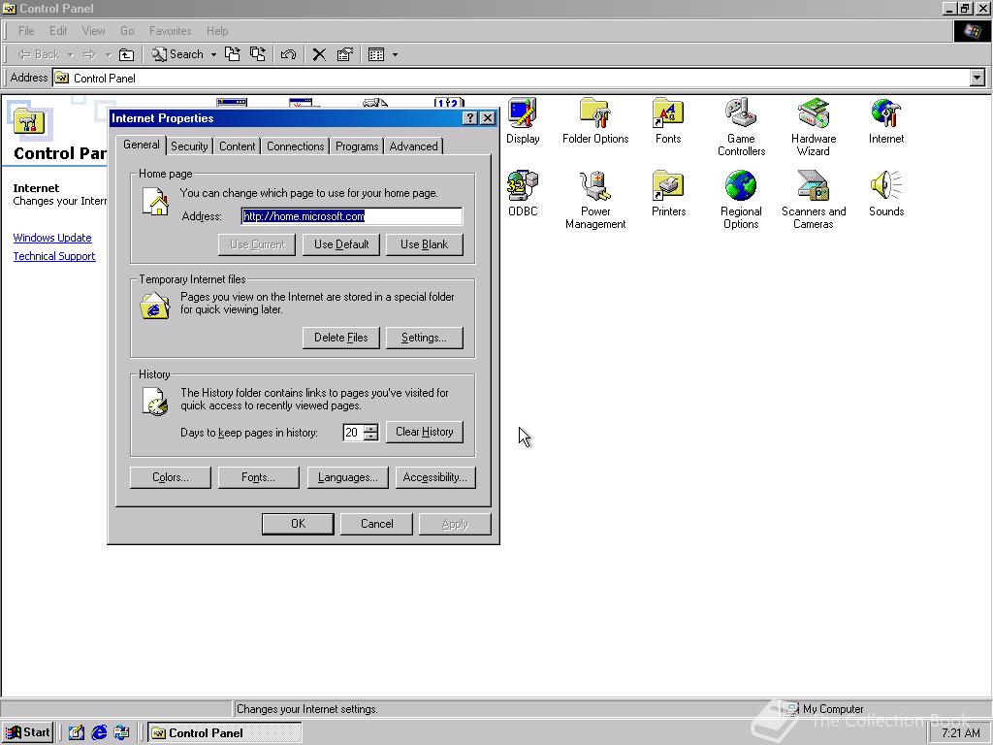Click the Clear History button

tap(425, 432)
